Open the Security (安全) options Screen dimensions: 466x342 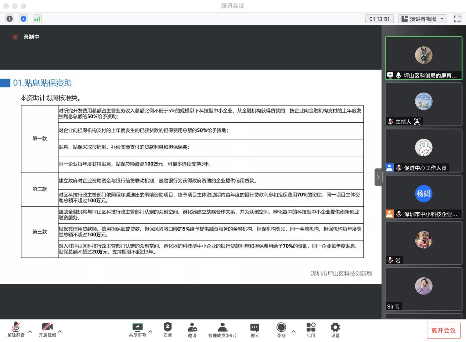coord(167,330)
